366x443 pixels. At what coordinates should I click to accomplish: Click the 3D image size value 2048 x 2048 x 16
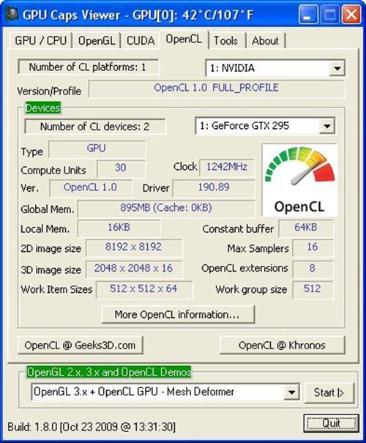134,269
